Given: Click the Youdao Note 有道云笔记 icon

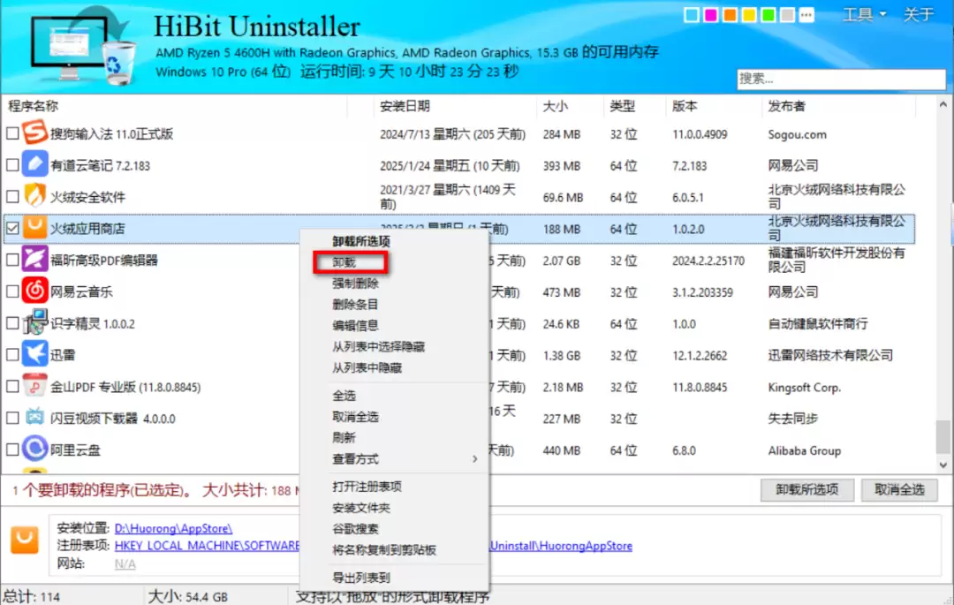Looking at the screenshot, I should (x=34, y=164).
